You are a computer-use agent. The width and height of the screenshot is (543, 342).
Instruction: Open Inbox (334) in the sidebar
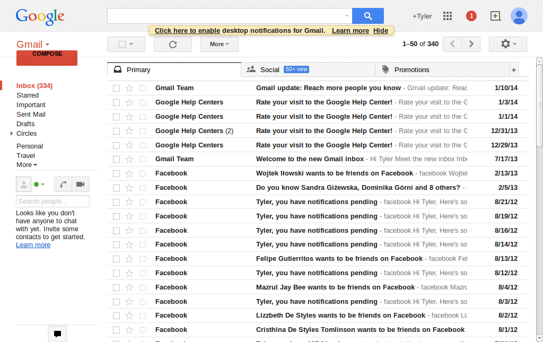coord(34,86)
